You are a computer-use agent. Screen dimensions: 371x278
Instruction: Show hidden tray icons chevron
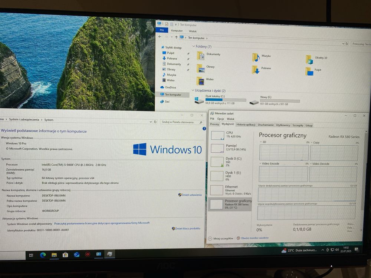point(322,250)
